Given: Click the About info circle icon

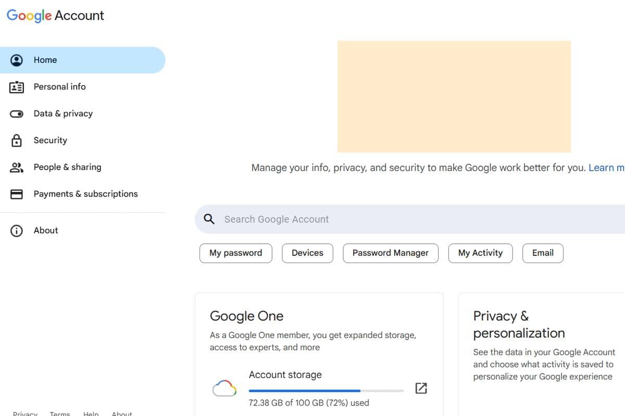Looking at the screenshot, I should (x=17, y=231).
